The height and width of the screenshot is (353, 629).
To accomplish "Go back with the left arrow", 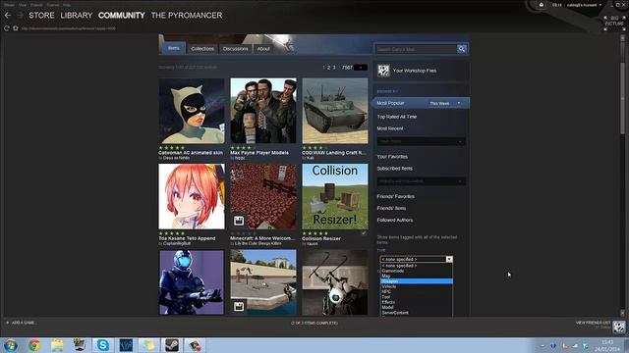I will pos(8,16).
